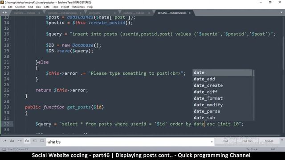
Task: Click line number 32 in gutter
Action: 7,124
